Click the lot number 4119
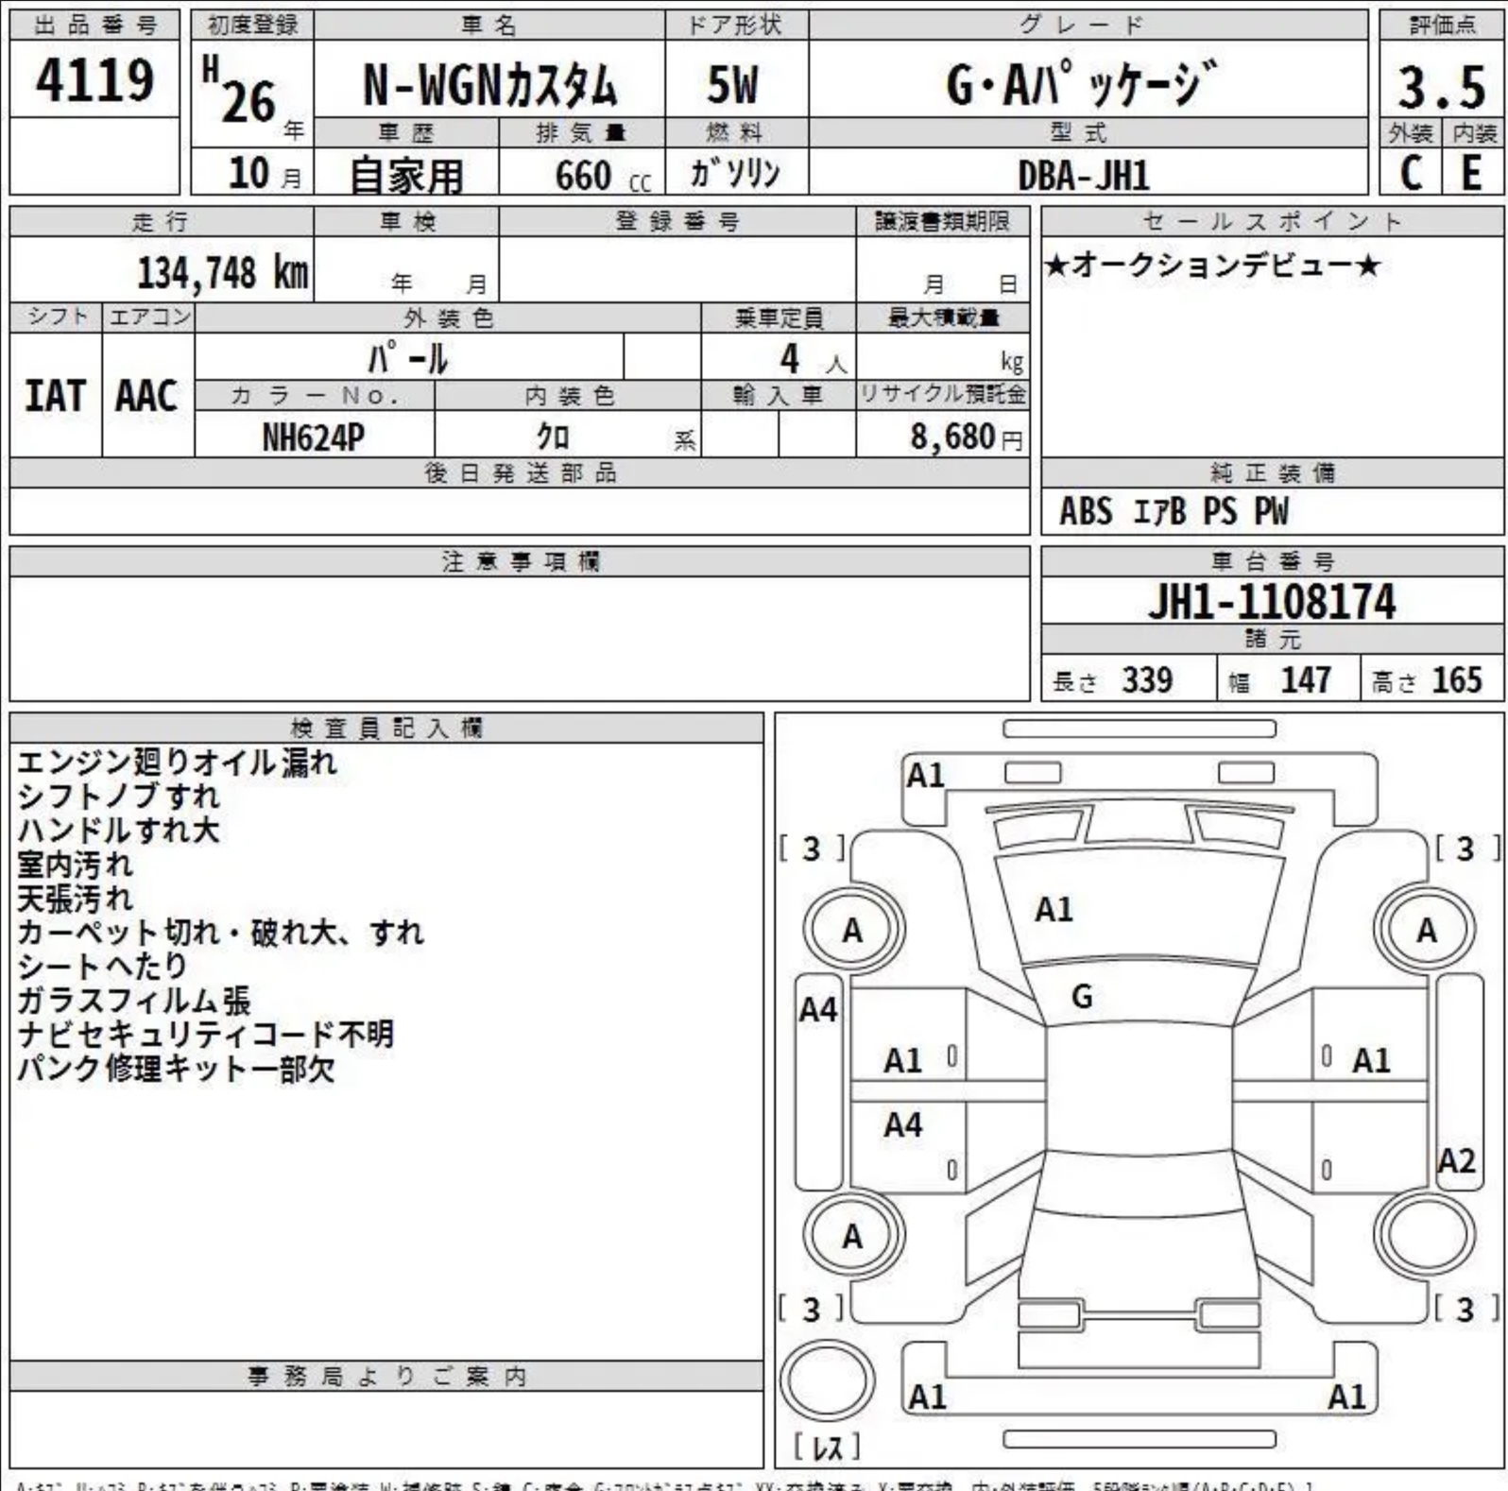 pyautogui.click(x=94, y=80)
